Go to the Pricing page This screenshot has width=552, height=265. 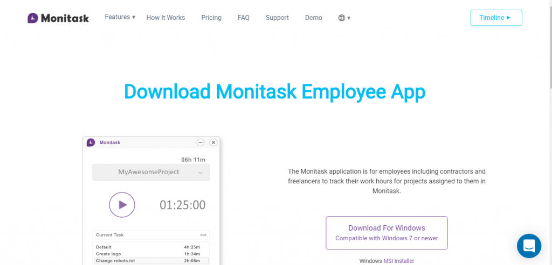tap(211, 18)
